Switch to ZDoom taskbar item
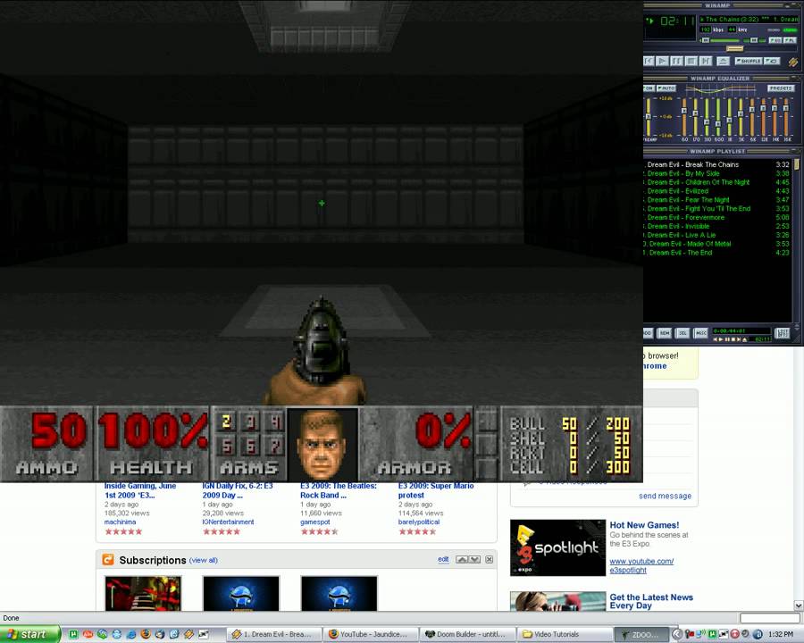 641,634
